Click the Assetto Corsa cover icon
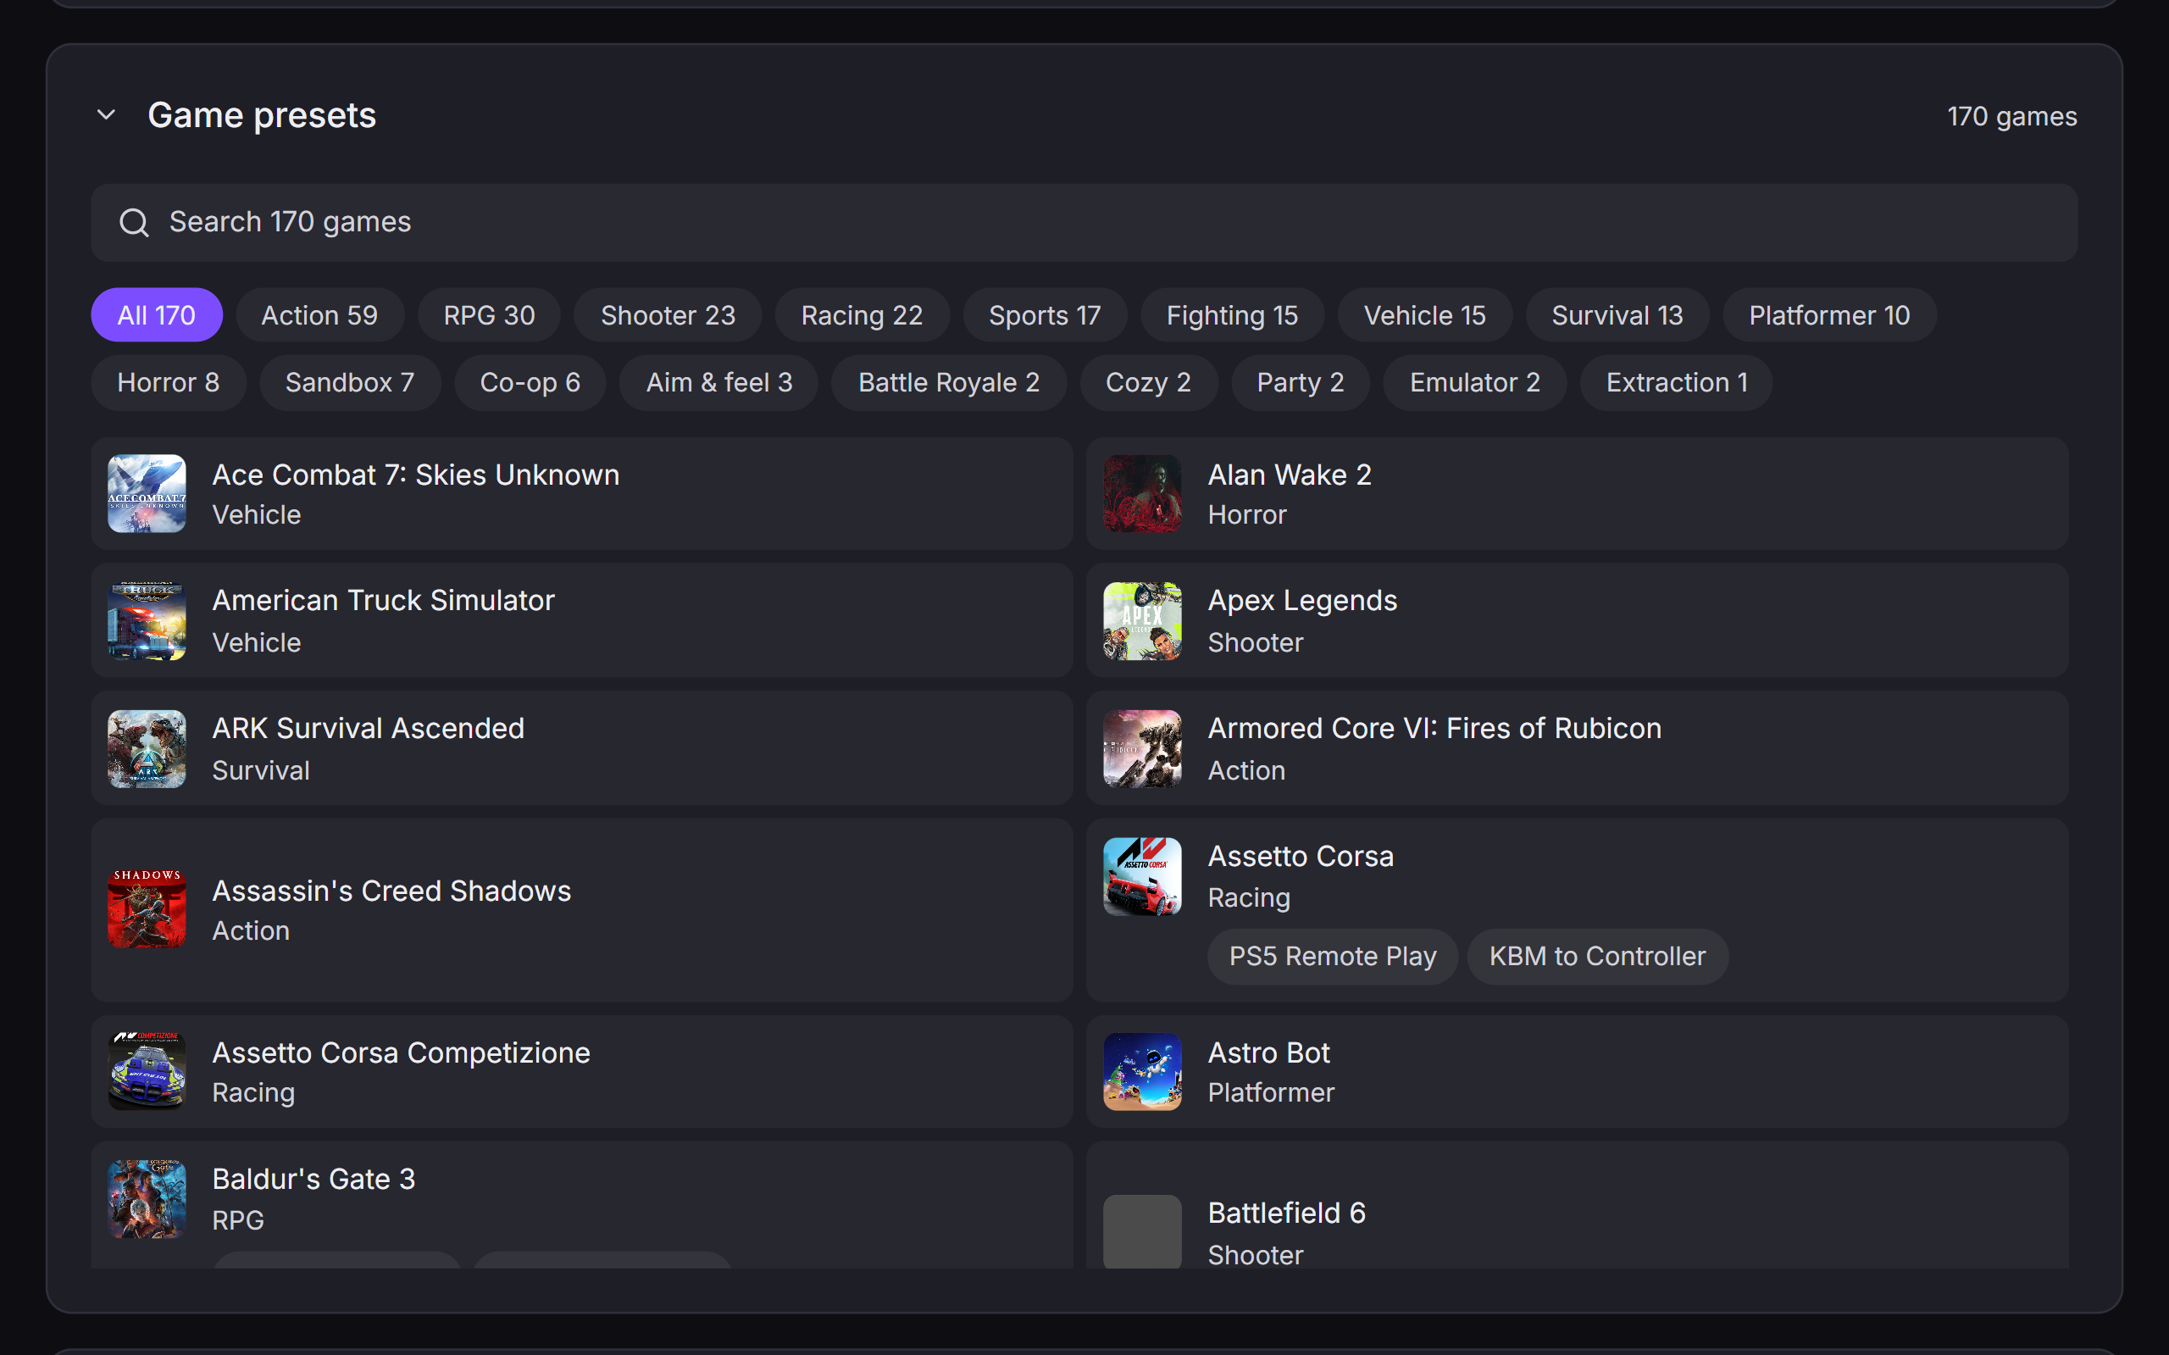This screenshot has height=1355, width=2169. click(x=1142, y=876)
